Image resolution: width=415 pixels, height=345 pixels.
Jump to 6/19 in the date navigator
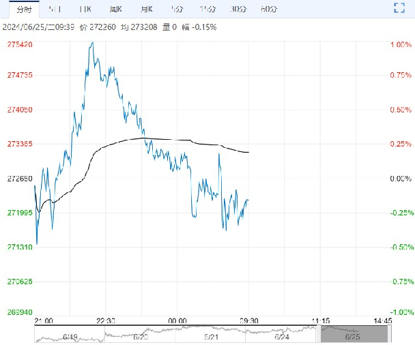click(70, 336)
